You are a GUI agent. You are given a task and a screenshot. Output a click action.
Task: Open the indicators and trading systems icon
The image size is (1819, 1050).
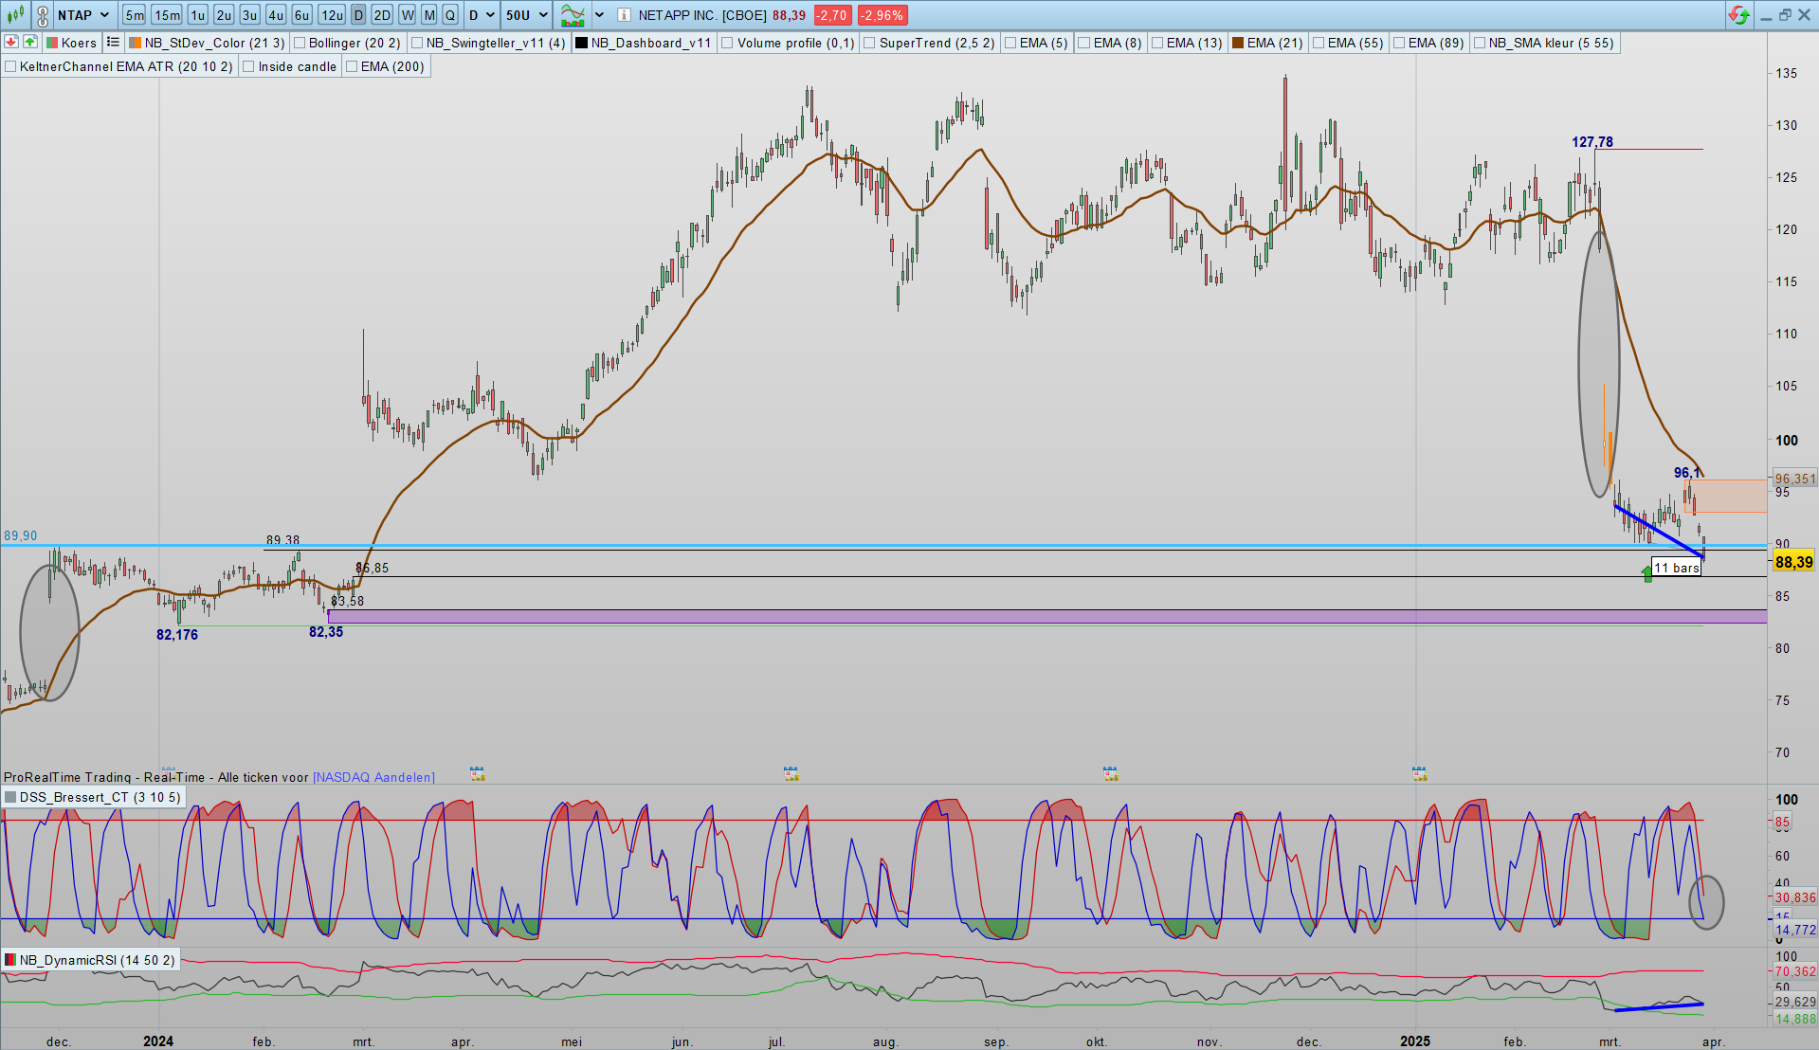(573, 15)
